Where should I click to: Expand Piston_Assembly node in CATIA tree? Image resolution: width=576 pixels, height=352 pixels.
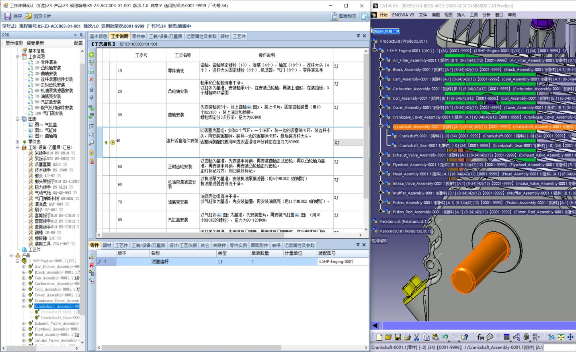point(381,202)
